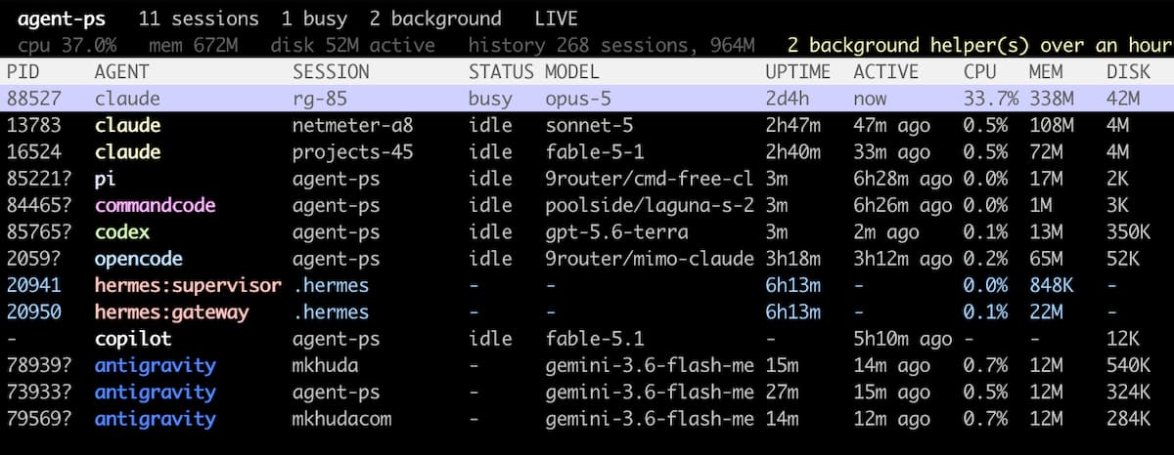This screenshot has width=1174, height=455.
Task: Click the agent-ps title text
Action: click(62, 19)
